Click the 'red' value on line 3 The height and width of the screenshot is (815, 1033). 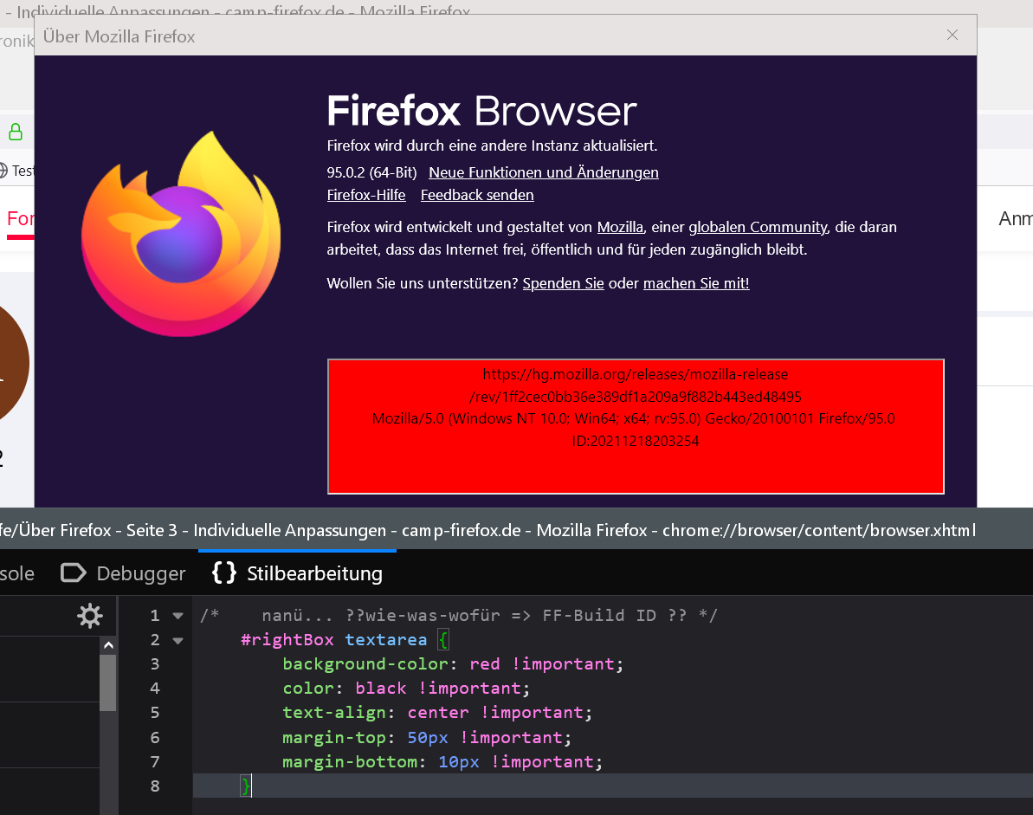[x=485, y=664]
